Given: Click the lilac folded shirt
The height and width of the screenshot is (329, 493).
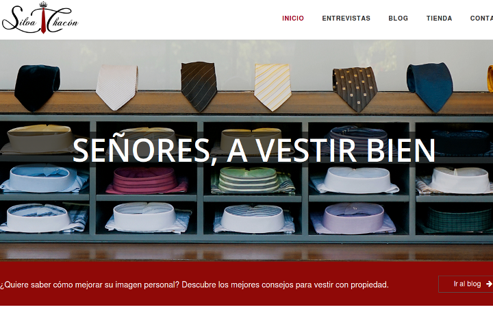Looking at the screenshot, I should pos(353,218).
